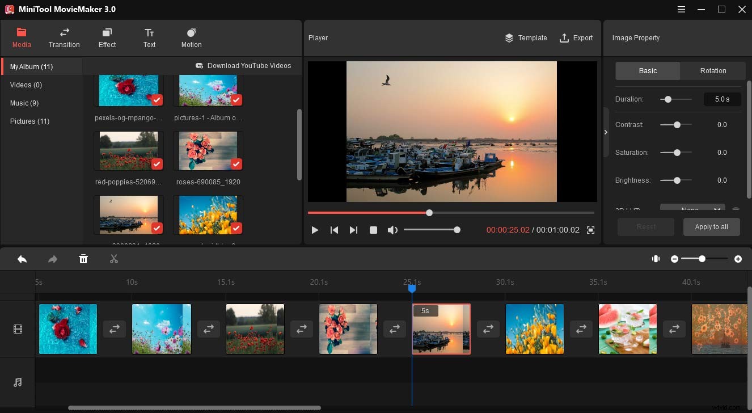Toggle selection of the red-poppies thumbnail
This screenshot has height=413, width=752.
(x=156, y=164)
